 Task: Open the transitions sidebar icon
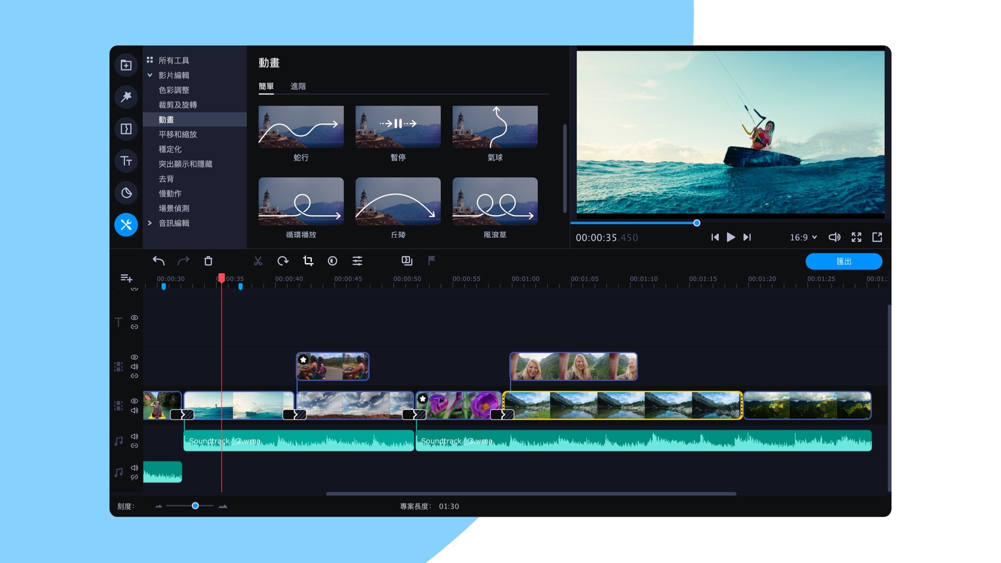[126, 129]
